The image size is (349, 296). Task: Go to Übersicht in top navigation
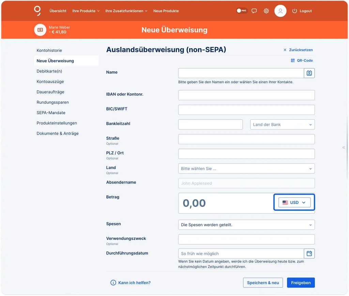tap(58, 11)
